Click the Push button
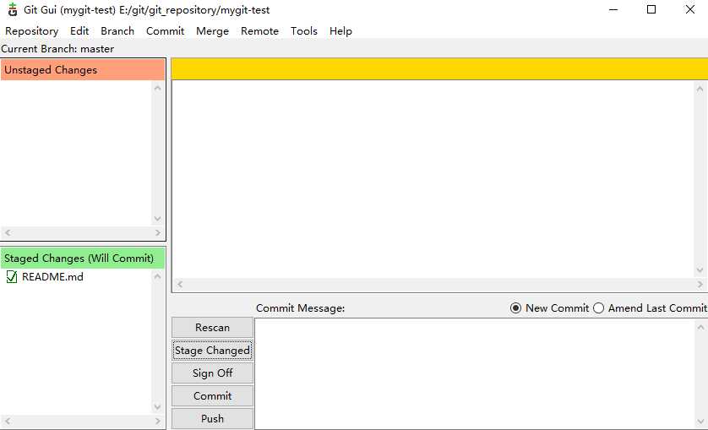The width and height of the screenshot is (708, 430). (212, 419)
